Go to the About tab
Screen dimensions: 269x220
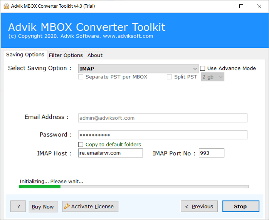coord(95,55)
